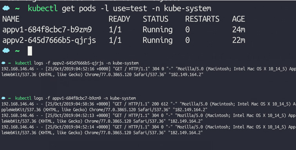296x150 pixels.
Task: Click pod name appv1-684f8cbc7-b9zm9 in table
Action: pyautogui.click(x=47, y=30)
